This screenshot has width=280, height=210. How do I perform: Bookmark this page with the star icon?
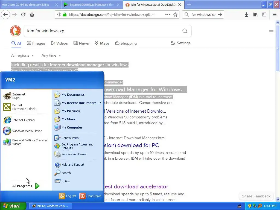tap(175, 15)
